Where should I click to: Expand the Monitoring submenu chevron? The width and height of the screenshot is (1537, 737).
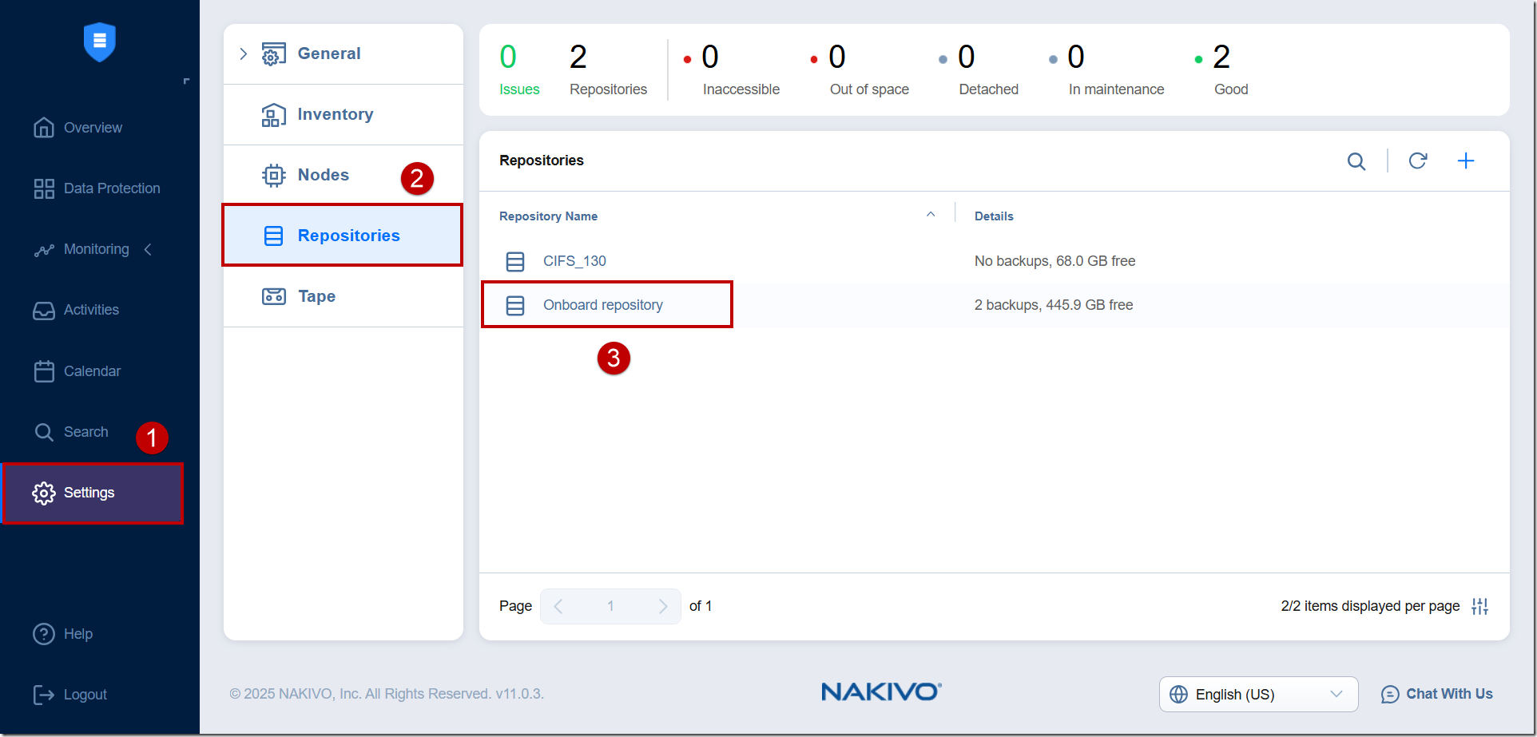[x=148, y=249]
